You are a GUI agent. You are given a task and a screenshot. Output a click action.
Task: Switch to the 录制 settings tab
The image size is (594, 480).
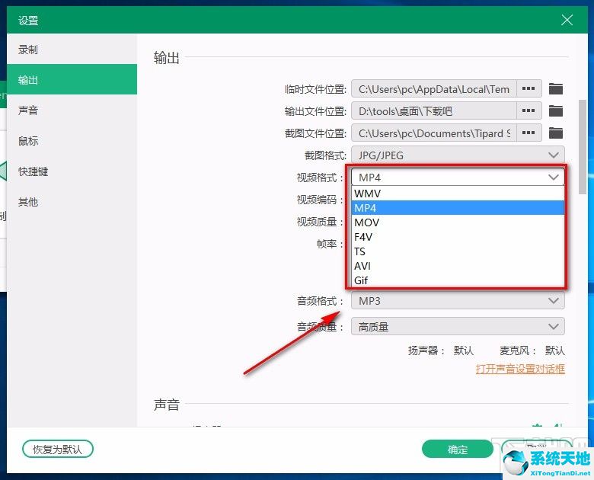[72, 50]
